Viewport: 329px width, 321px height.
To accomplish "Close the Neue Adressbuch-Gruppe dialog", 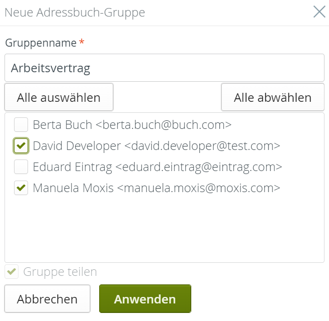I will tap(319, 12).
